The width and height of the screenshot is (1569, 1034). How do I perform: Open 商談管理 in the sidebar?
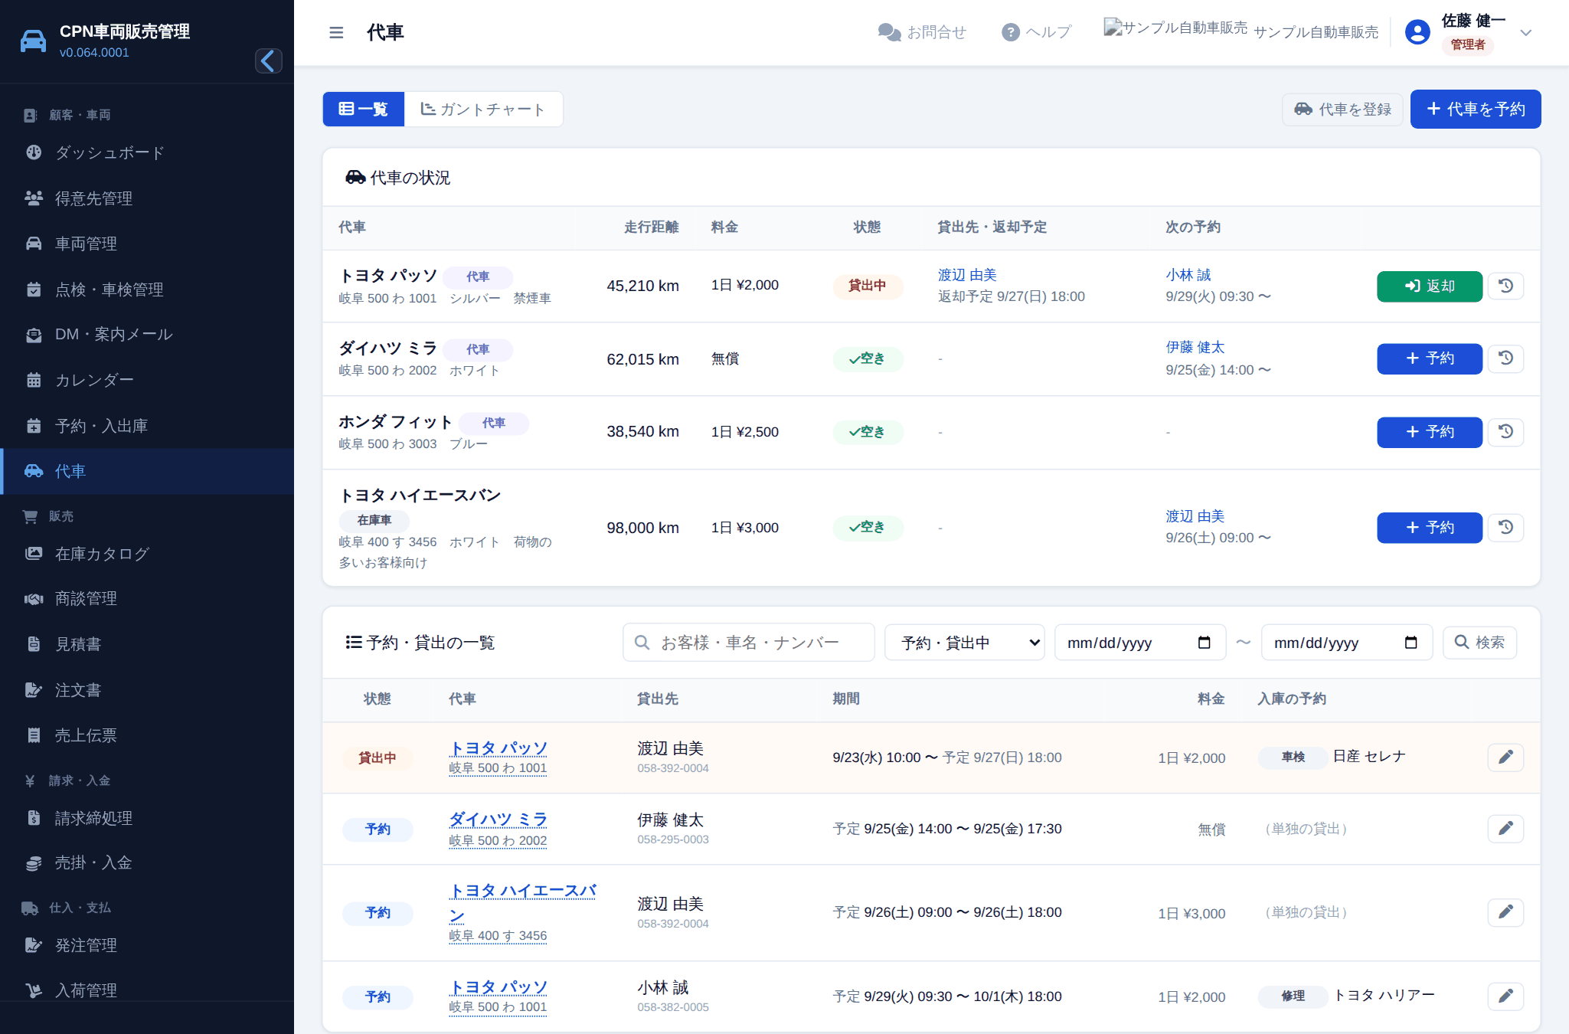click(147, 599)
